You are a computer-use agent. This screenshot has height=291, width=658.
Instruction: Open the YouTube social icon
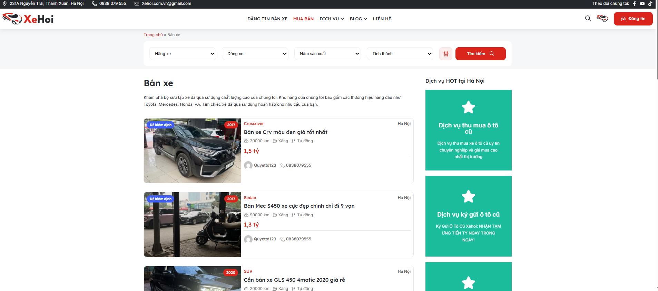(642, 3)
